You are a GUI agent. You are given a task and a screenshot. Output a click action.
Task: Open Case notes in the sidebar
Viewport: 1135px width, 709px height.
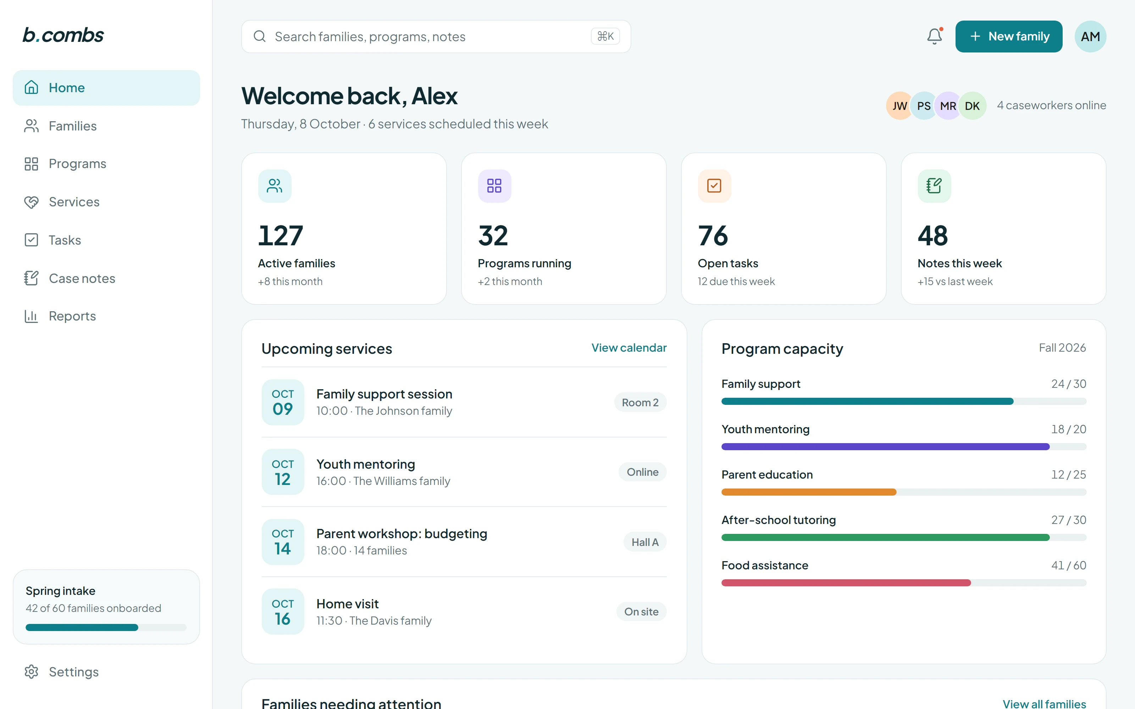106,278
